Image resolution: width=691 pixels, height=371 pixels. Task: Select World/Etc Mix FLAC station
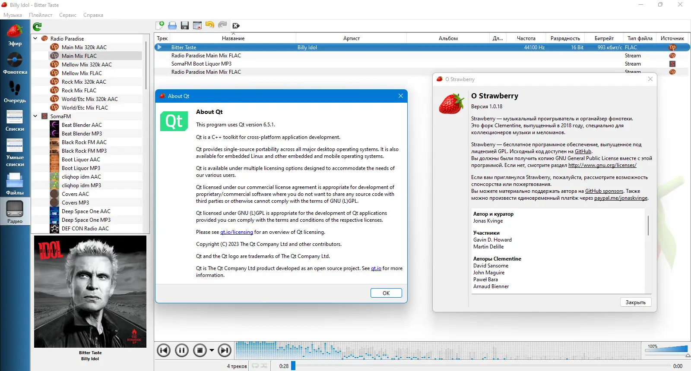tap(85, 107)
